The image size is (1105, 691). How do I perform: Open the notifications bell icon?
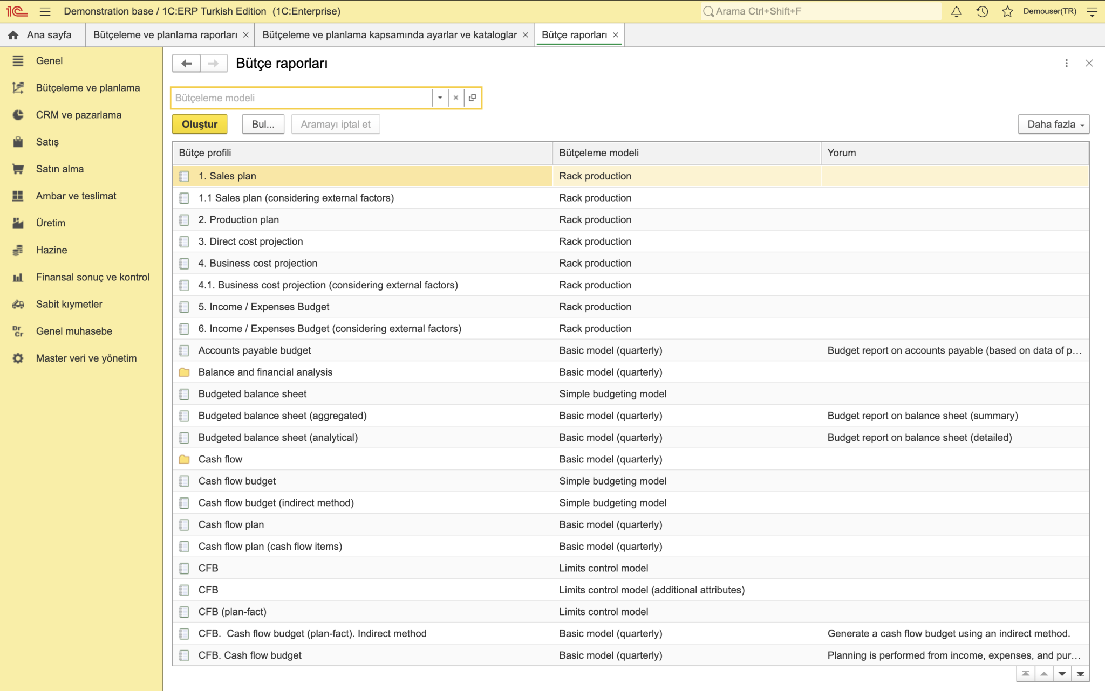point(956,11)
